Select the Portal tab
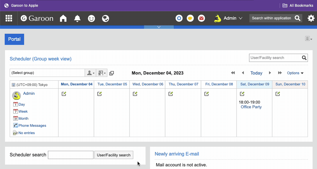The width and height of the screenshot is (317, 169). pyautogui.click(x=14, y=39)
